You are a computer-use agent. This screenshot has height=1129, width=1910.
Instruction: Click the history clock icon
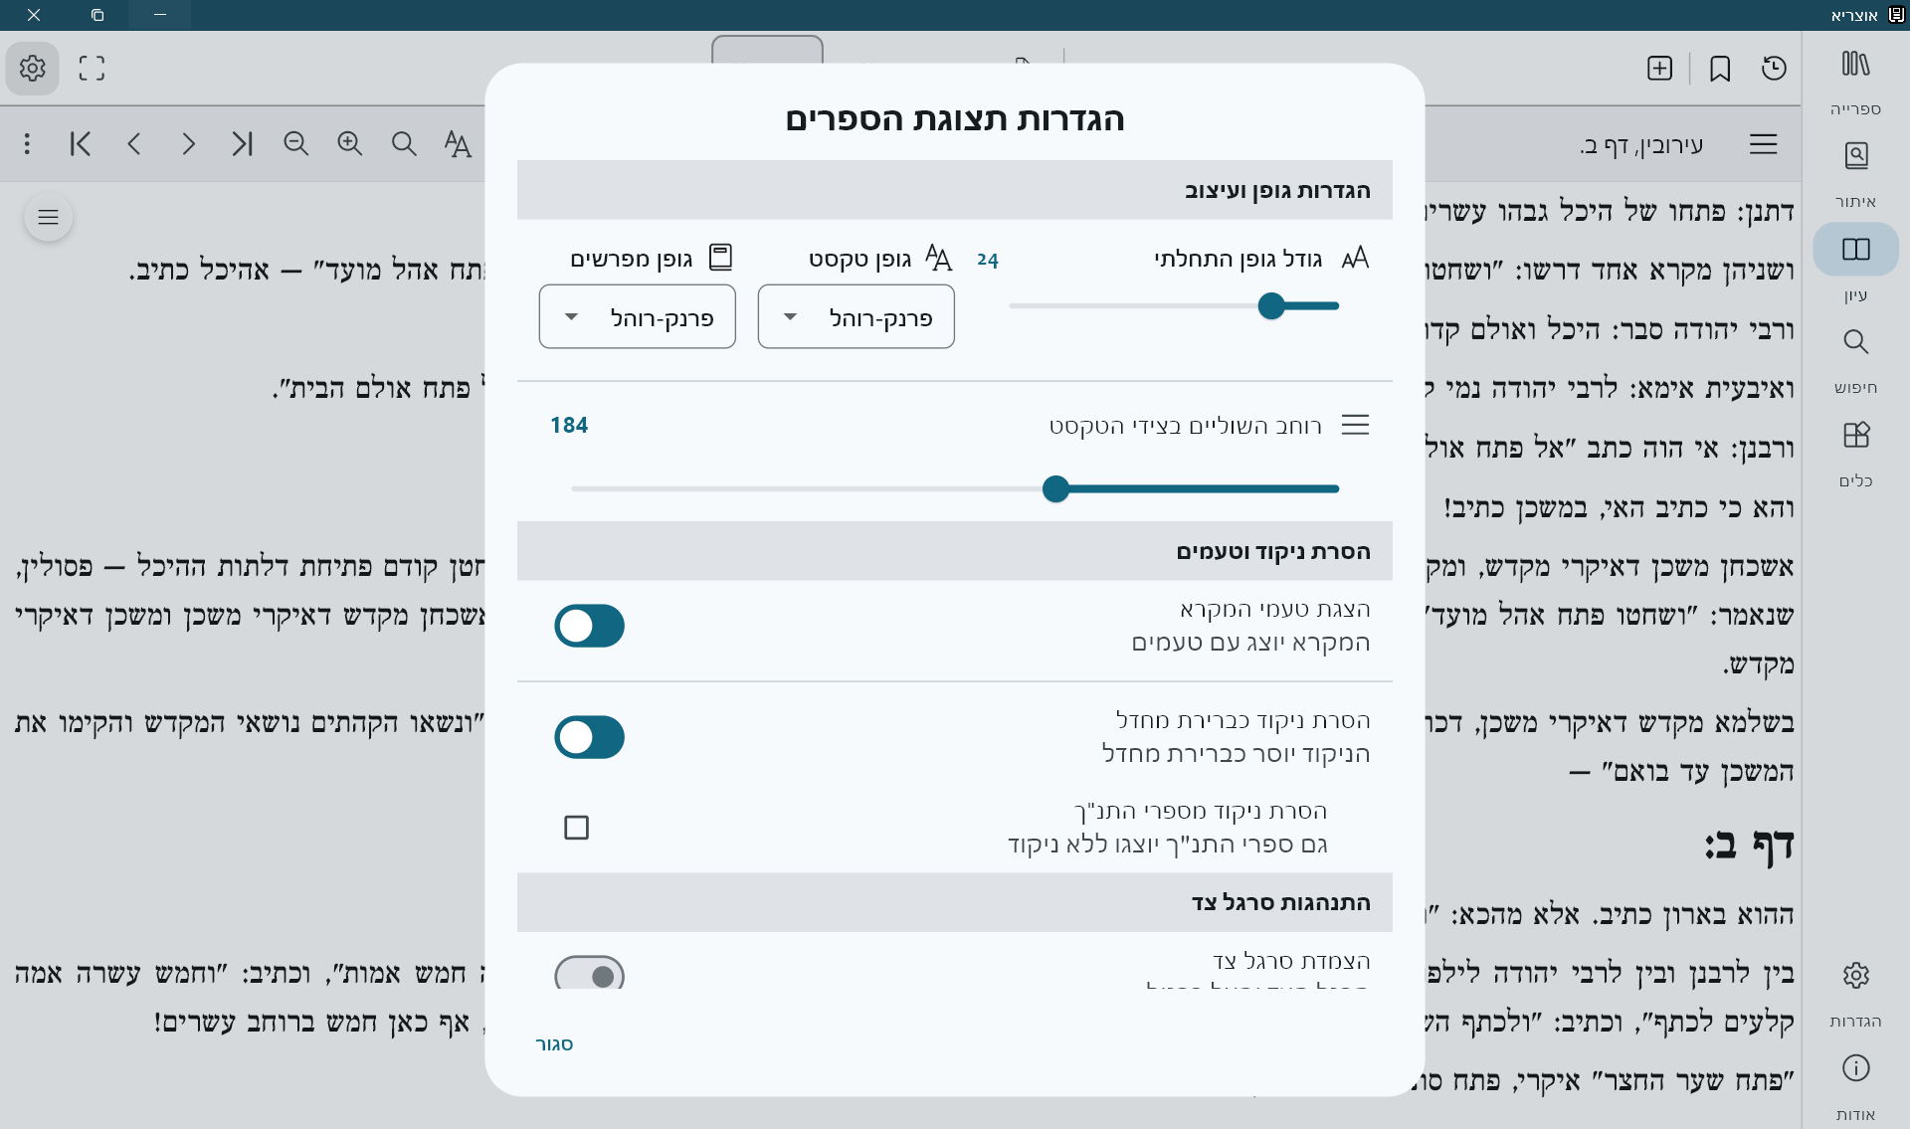tap(1774, 68)
